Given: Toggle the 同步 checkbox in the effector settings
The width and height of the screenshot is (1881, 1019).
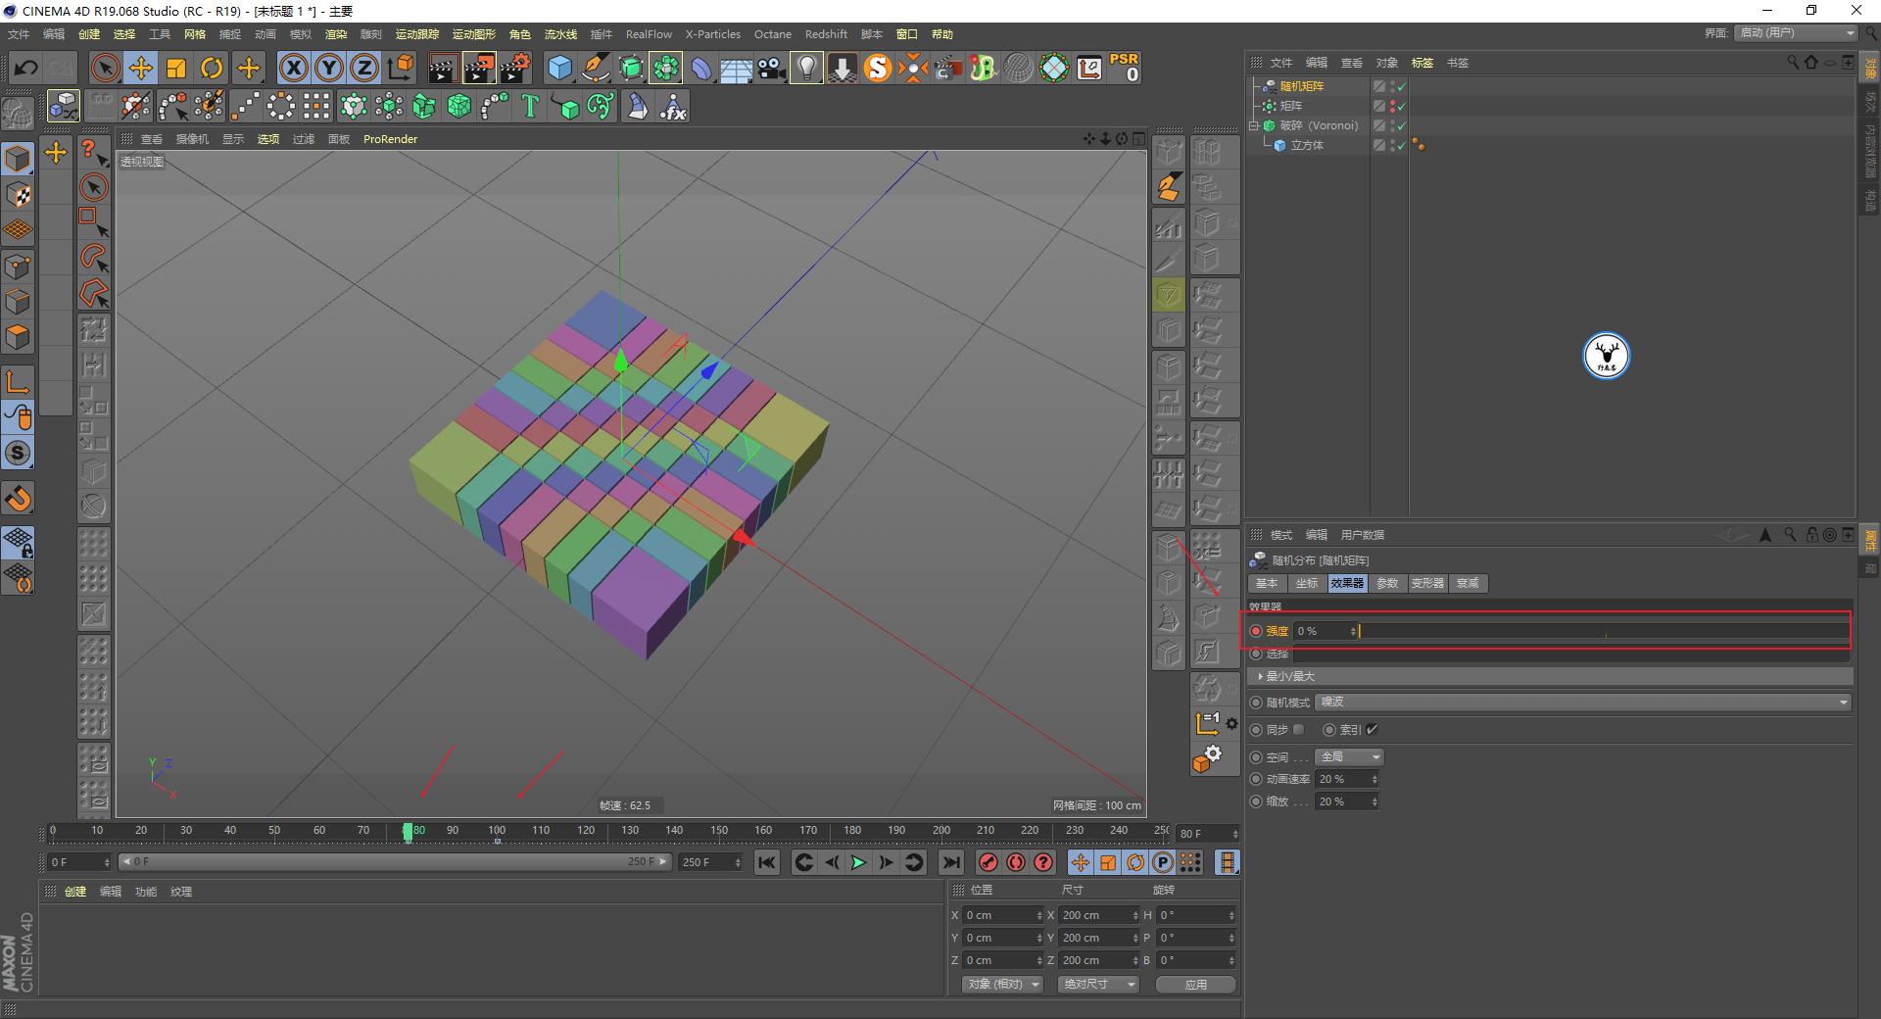Looking at the screenshot, I should click(x=1299, y=729).
